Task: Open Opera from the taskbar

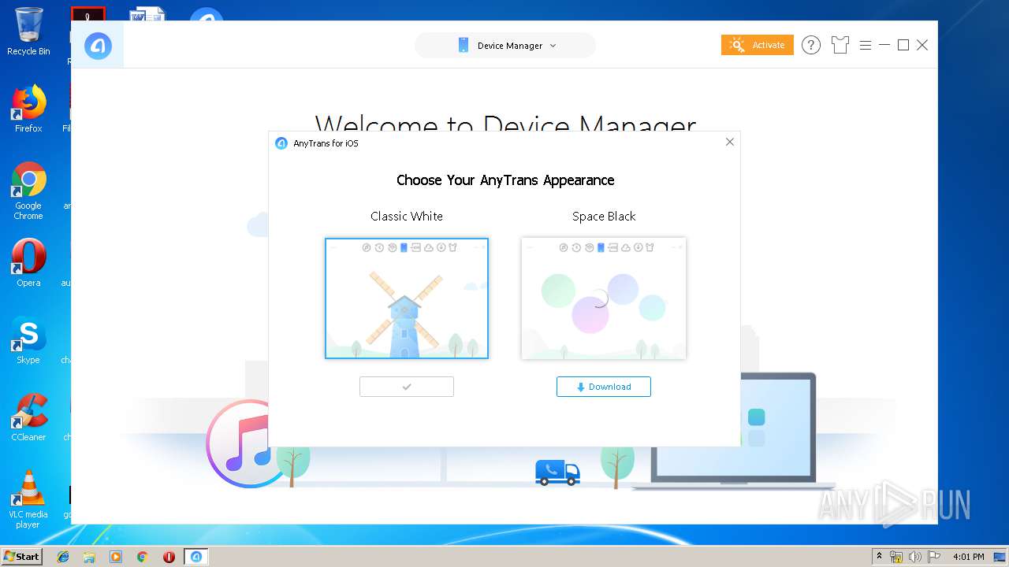Action: coord(169,557)
